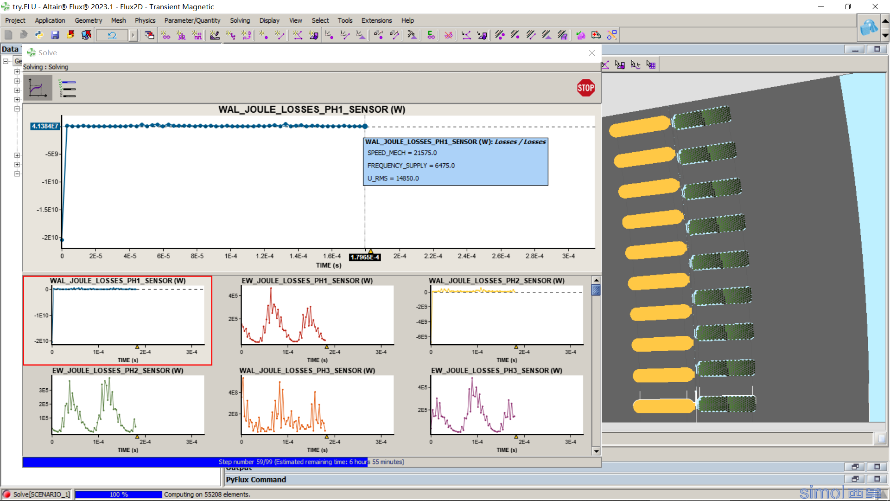Click the close project toolbar icon

(71, 35)
